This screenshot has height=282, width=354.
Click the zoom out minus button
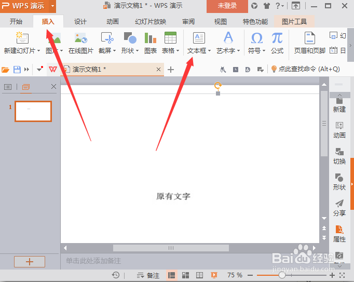point(250,275)
